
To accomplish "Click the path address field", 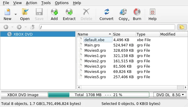I will [107, 27].
